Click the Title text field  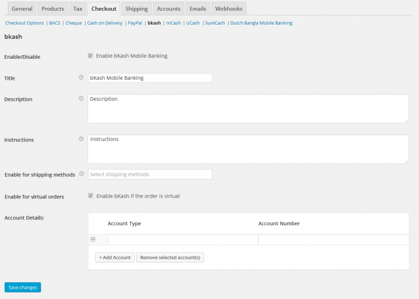[x=150, y=78]
